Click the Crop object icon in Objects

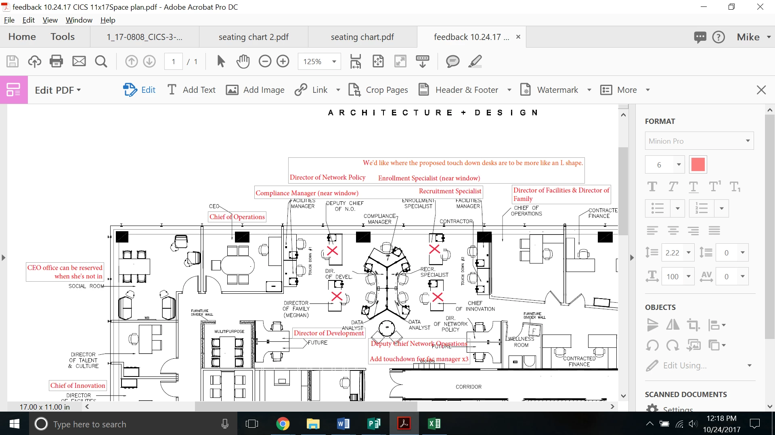693,325
